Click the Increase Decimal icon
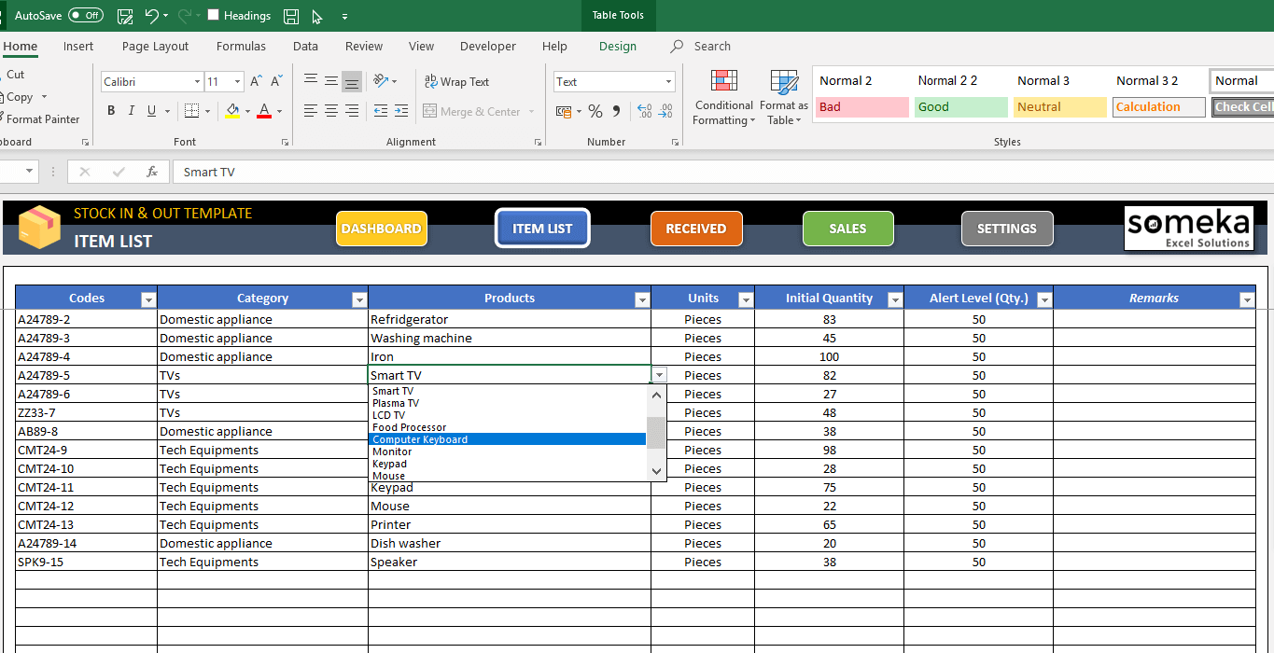 tap(644, 110)
